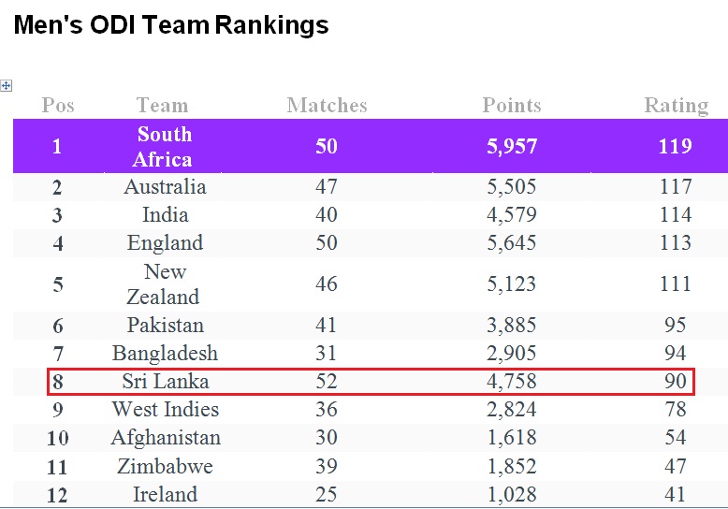Select the India team cell
The width and height of the screenshot is (728, 509).
click(166, 214)
